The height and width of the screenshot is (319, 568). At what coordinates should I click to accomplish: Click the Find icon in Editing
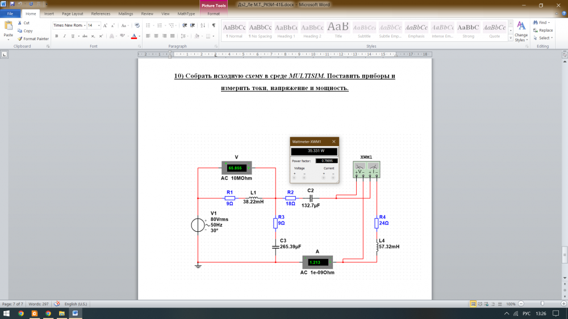coord(542,23)
